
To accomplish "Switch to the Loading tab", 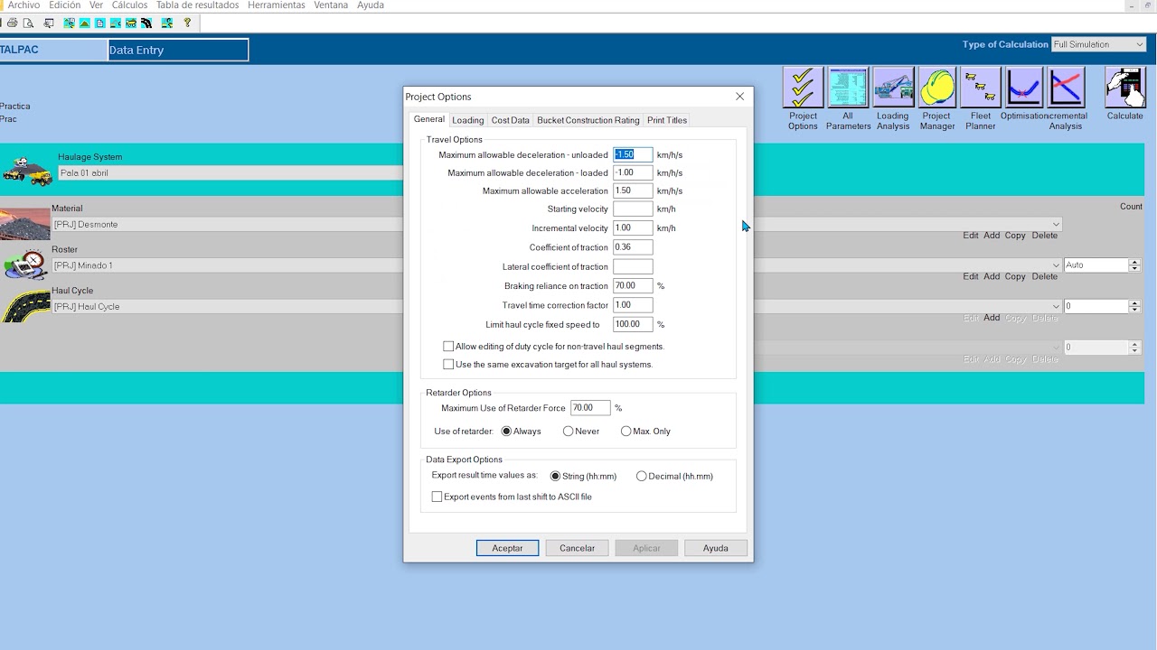I will tap(467, 120).
